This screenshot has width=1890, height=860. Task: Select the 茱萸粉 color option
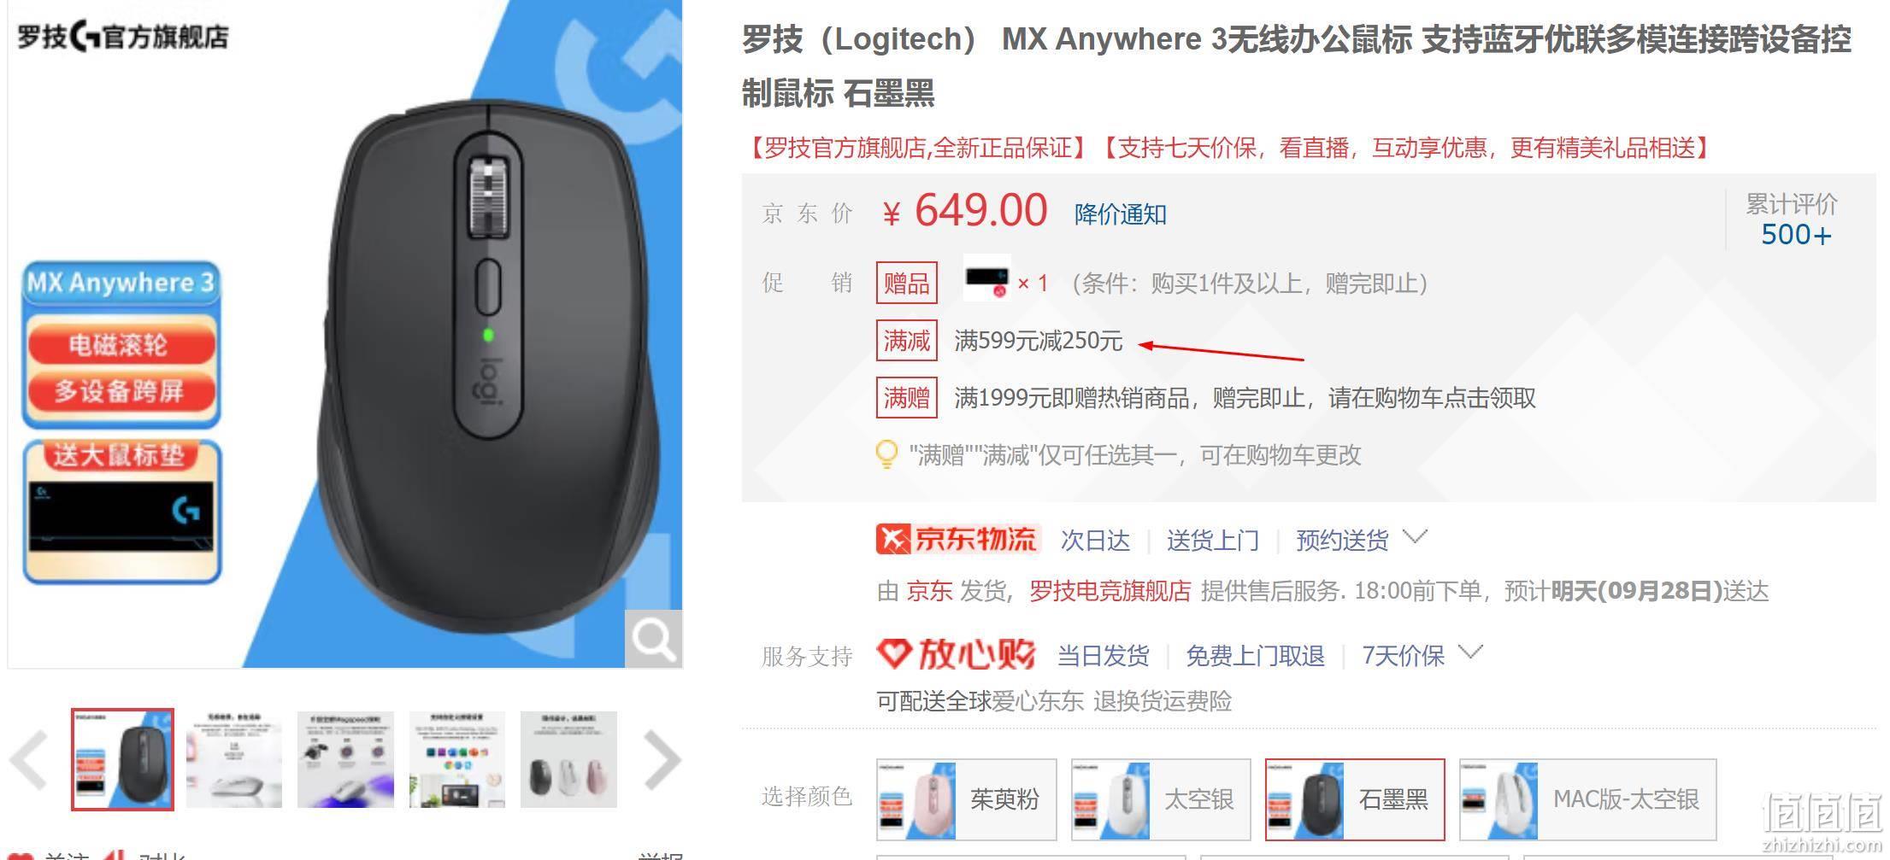pos(966,799)
